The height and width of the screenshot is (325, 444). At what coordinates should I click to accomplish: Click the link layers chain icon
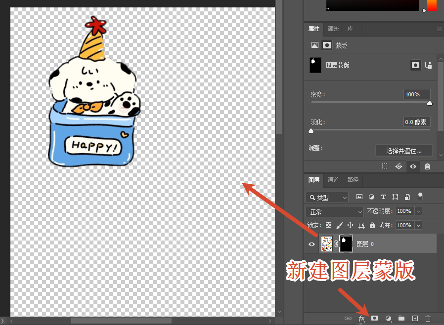(349, 319)
